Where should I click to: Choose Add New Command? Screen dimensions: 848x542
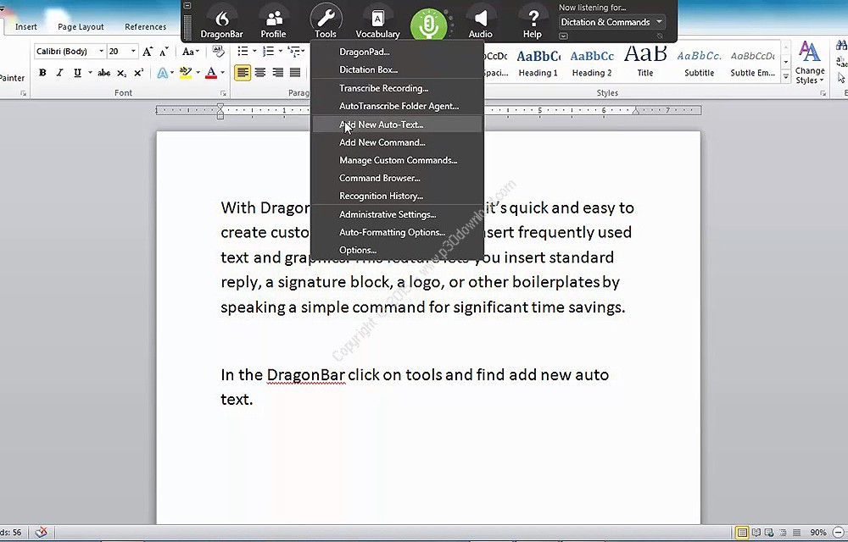(x=397, y=142)
